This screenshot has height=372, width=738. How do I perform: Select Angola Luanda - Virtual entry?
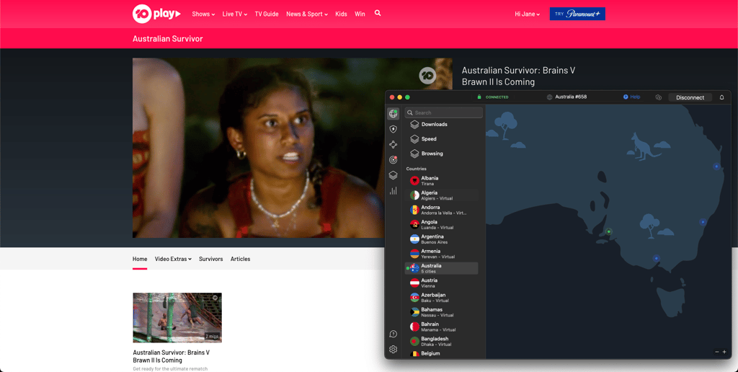(x=442, y=225)
